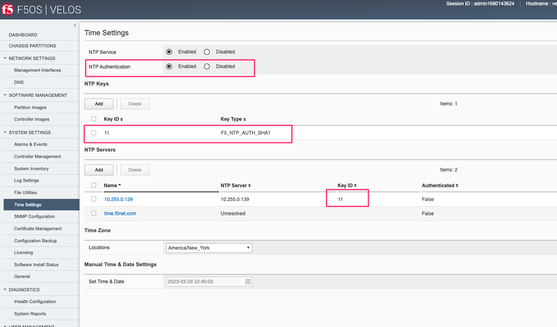Open the Locations time zone dropdown
Screen dimensions: 557x327
[x=209, y=248]
